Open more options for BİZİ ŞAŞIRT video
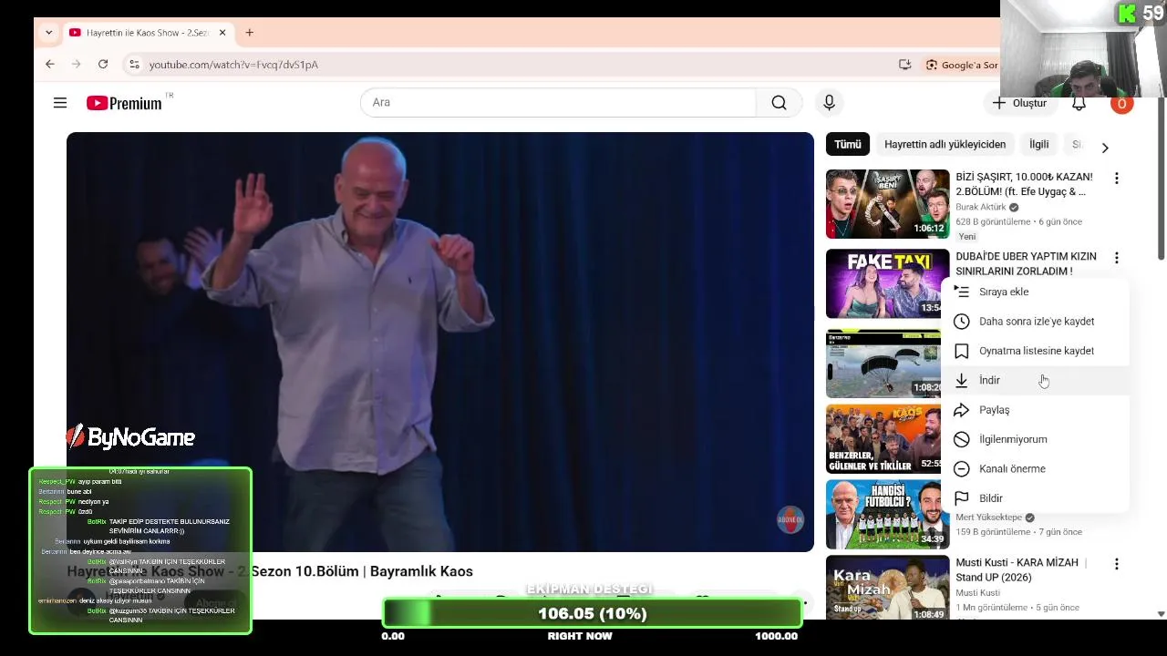Image resolution: width=1167 pixels, height=656 pixels. point(1116,179)
